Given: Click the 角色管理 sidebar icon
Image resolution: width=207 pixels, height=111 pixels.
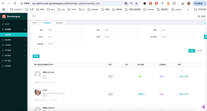Looking at the screenshot, I should pyautogui.click(x=3, y=56).
